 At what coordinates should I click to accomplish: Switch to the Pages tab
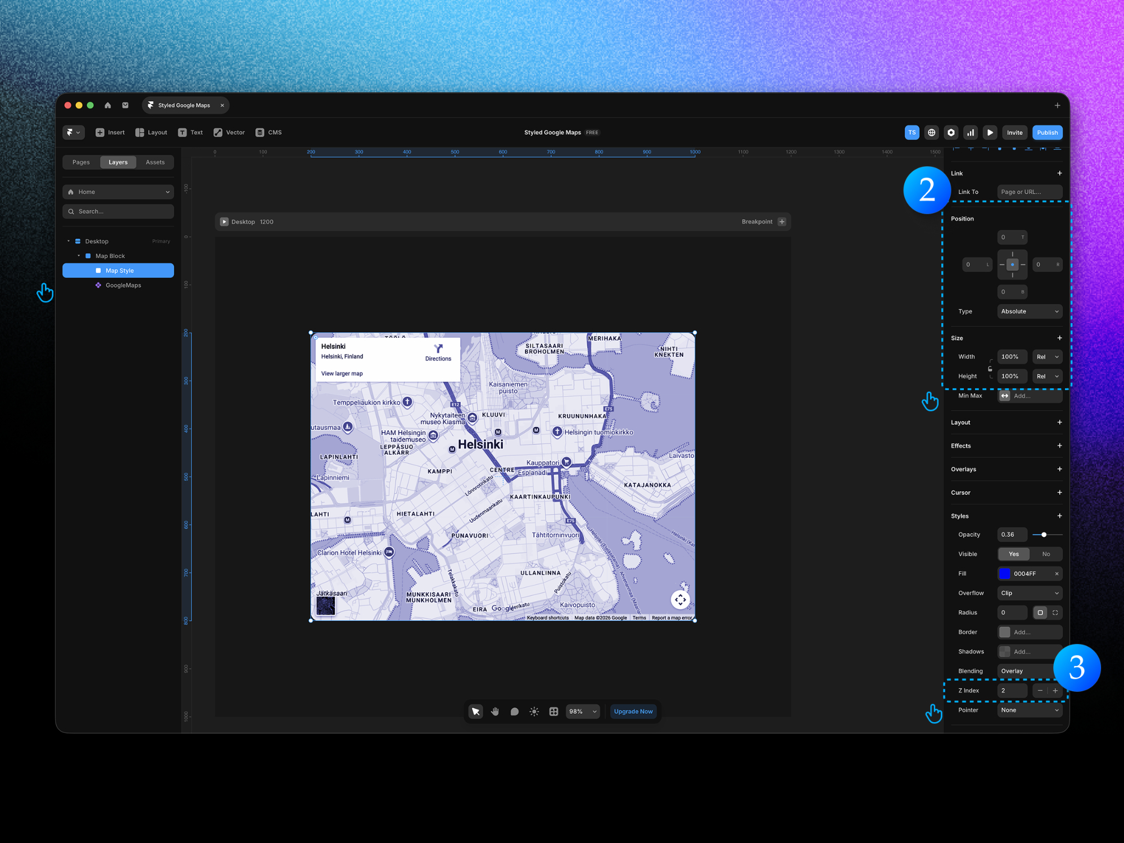coord(80,162)
